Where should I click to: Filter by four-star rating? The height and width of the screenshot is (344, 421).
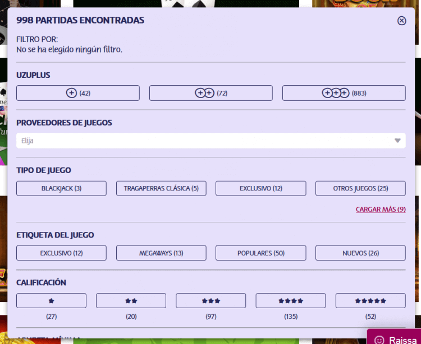[291, 301]
